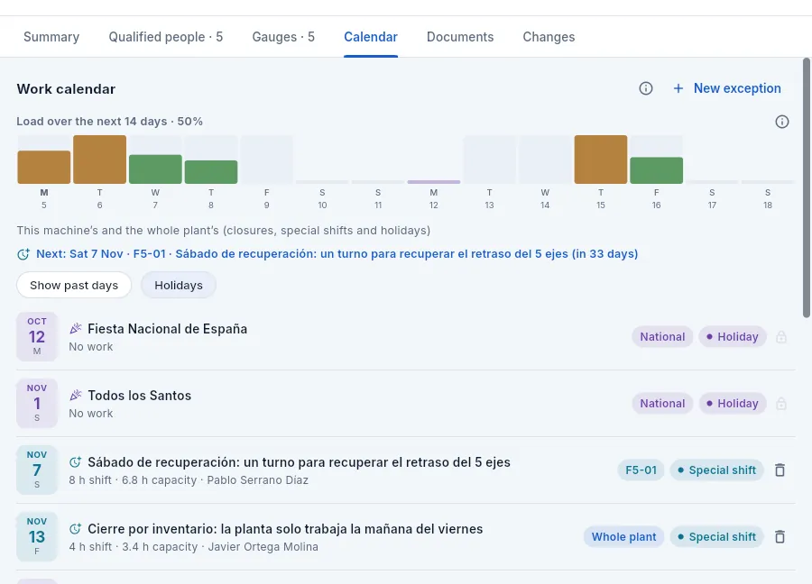Viewport: 812px width, 584px height.
Task: Select the Thursday 8 load bar
Action: (x=211, y=172)
